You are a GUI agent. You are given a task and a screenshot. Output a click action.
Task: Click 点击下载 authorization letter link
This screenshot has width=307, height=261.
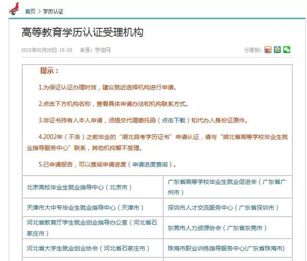click(174, 120)
